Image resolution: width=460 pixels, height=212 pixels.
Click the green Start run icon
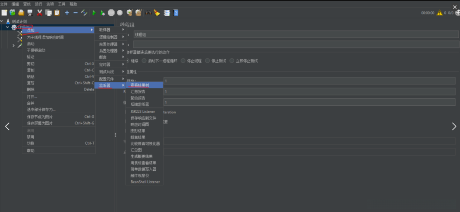(x=94, y=13)
